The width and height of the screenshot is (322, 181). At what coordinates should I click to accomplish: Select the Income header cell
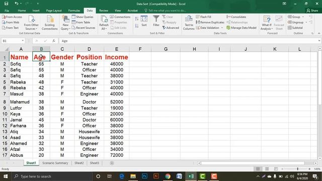coord(116,57)
